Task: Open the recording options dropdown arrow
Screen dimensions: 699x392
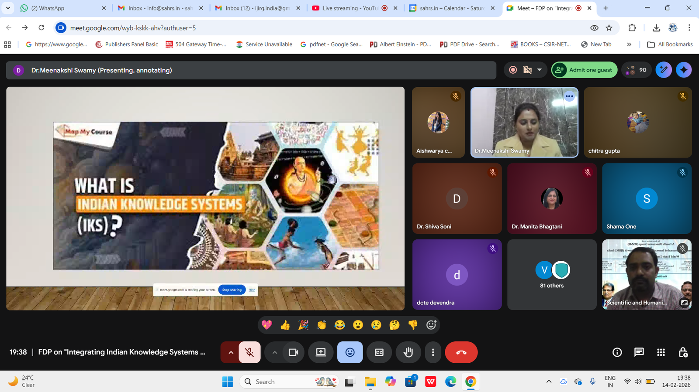Action: tap(540, 70)
